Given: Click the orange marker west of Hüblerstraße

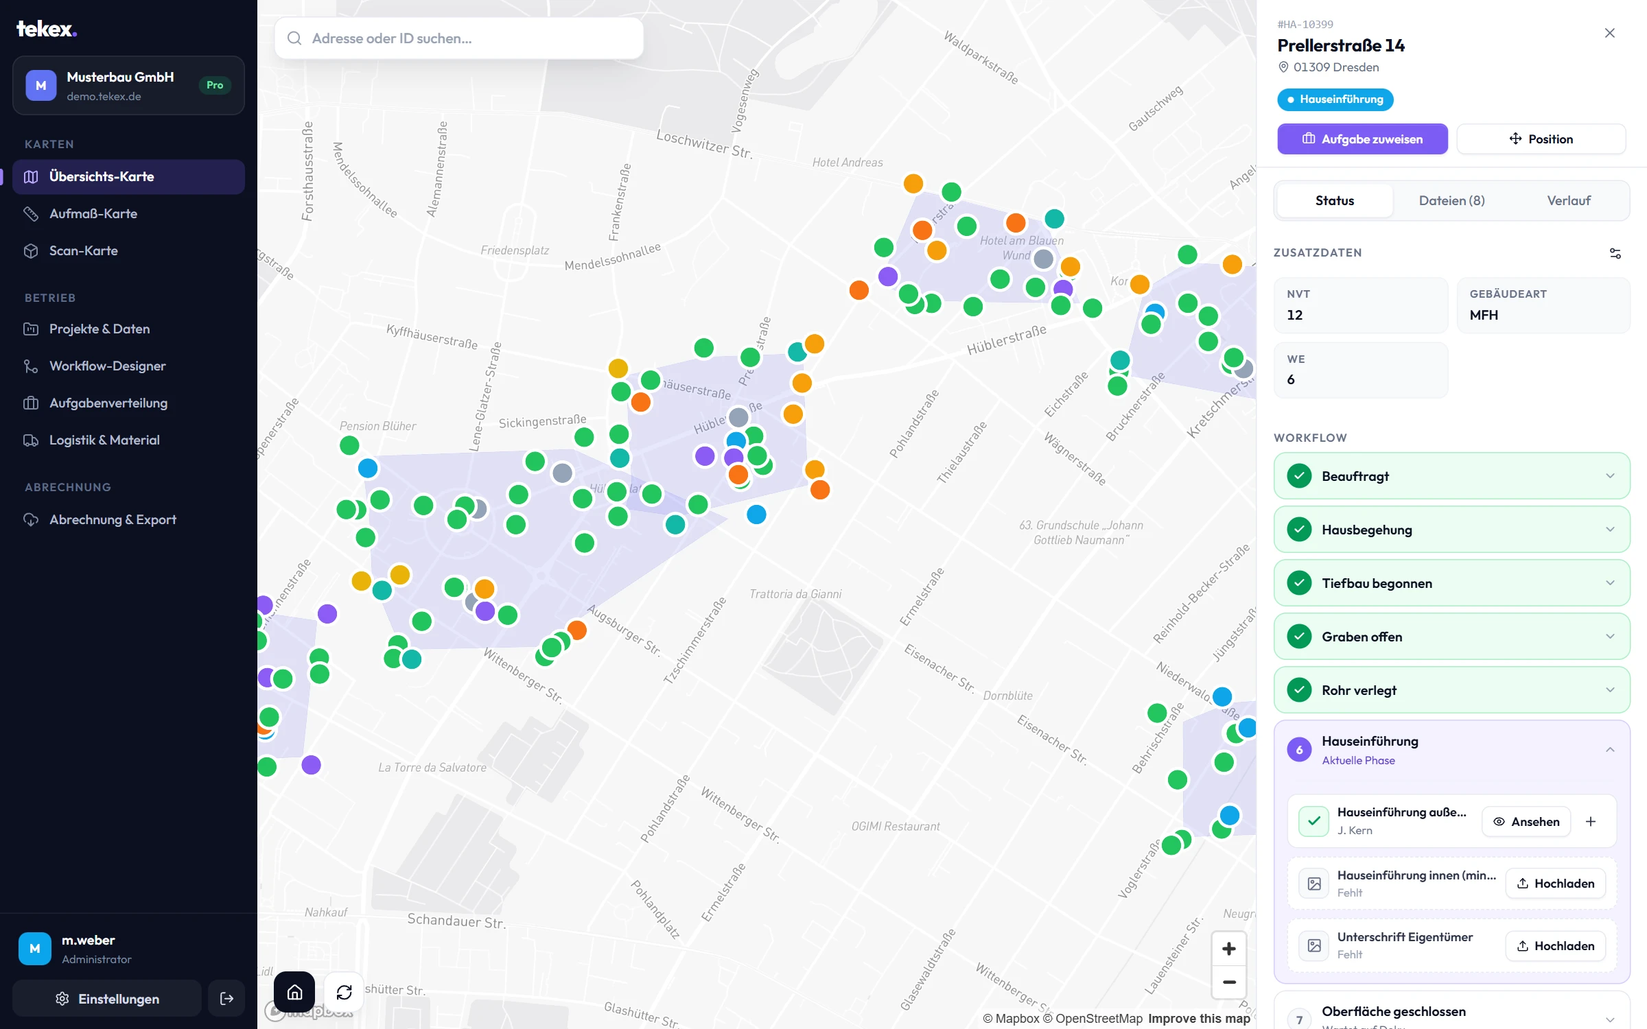Looking at the screenshot, I should coord(859,290).
